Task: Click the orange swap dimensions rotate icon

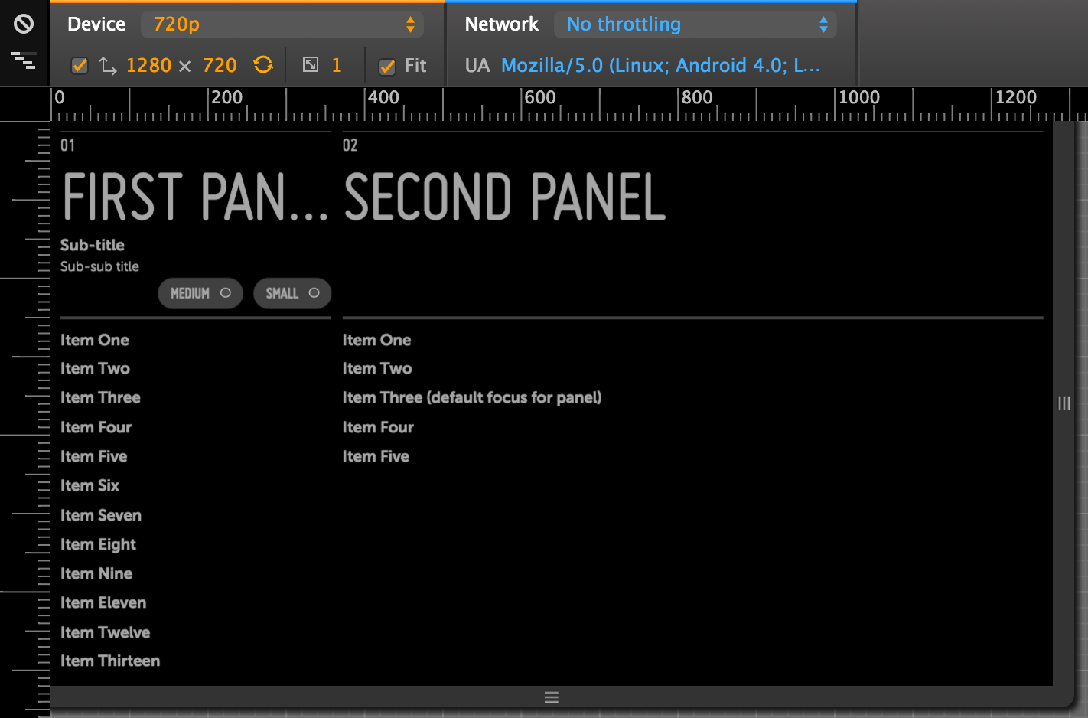Action: click(263, 65)
